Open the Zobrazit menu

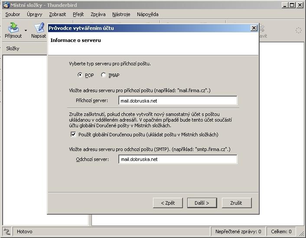[57, 14]
